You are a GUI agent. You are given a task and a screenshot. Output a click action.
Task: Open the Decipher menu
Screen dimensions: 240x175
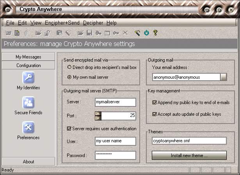(x=93, y=23)
